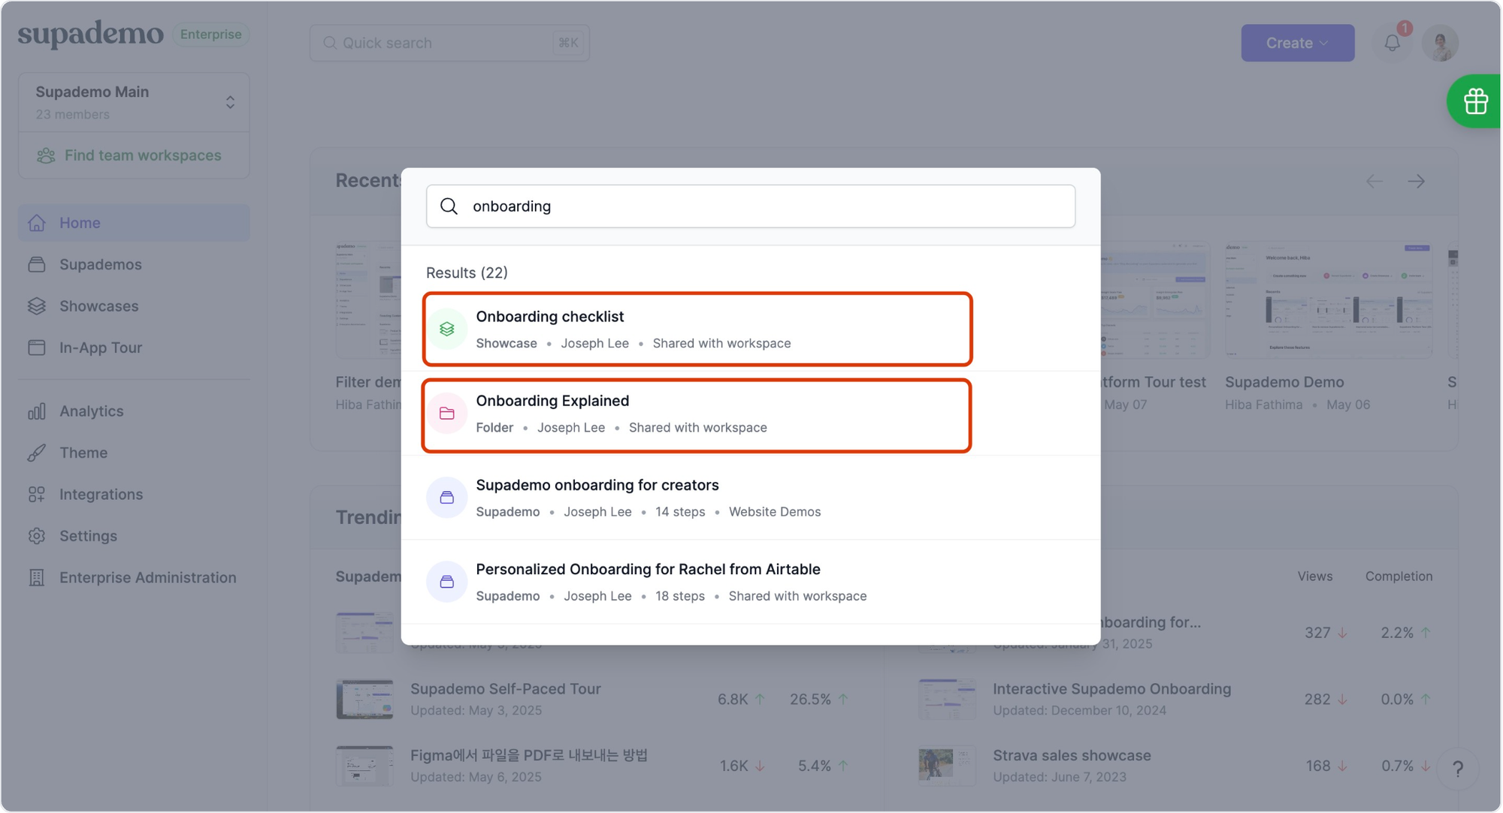Click the pink folder icon of Onboarding Explained
The height and width of the screenshot is (813, 1503).
(x=447, y=413)
